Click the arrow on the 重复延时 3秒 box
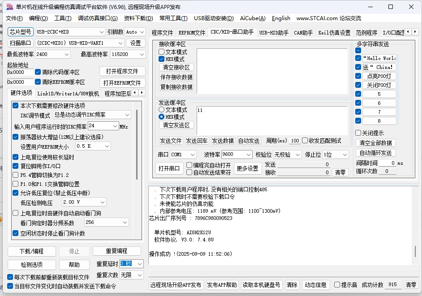Screen dimensions: 422x296 139,264
